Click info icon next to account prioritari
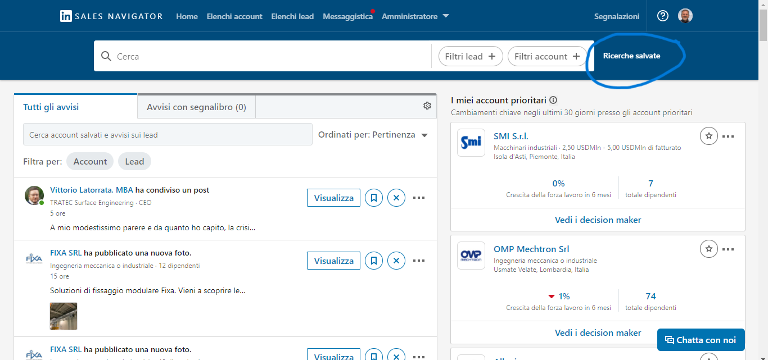 [553, 100]
